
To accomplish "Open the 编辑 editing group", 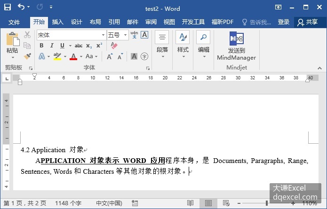I will tap(203, 45).
